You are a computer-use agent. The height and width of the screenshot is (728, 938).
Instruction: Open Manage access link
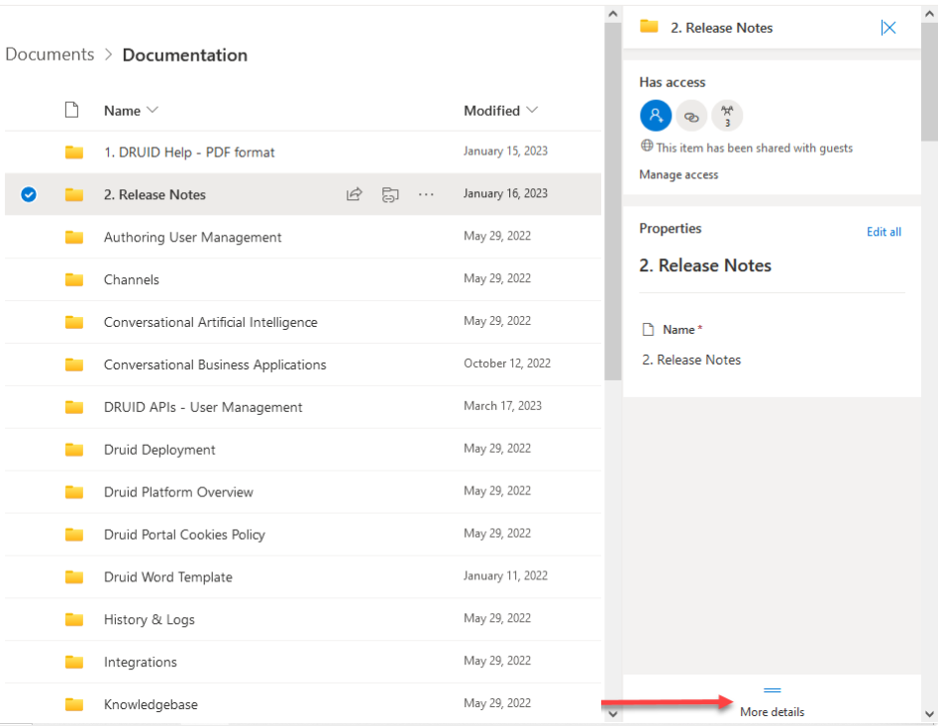pos(678,174)
